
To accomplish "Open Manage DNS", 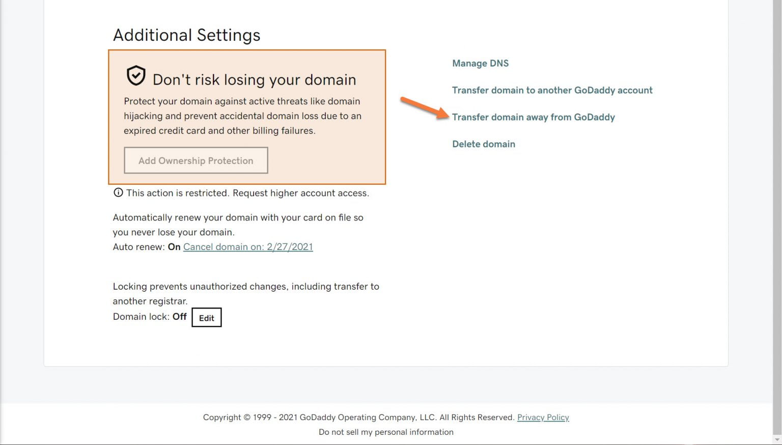I will point(480,63).
